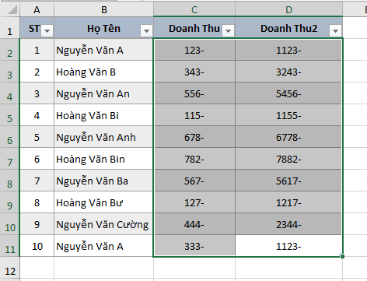Select row 6 header
The width and height of the screenshot is (367, 281).
[9, 137]
